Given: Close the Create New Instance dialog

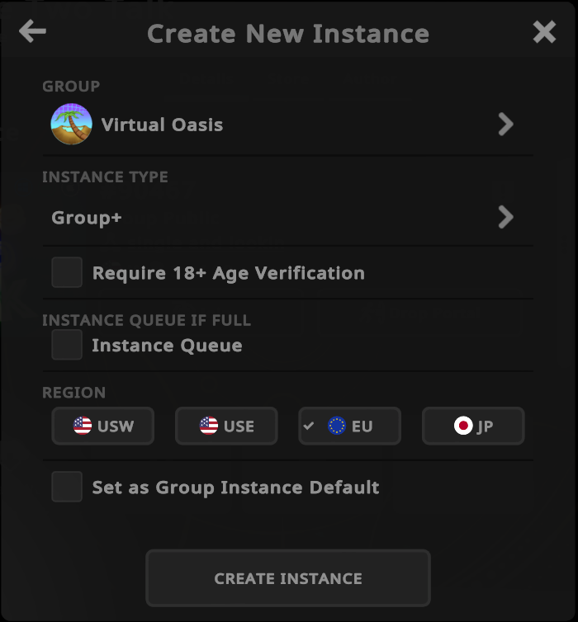Looking at the screenshot, I should point(544,32).
